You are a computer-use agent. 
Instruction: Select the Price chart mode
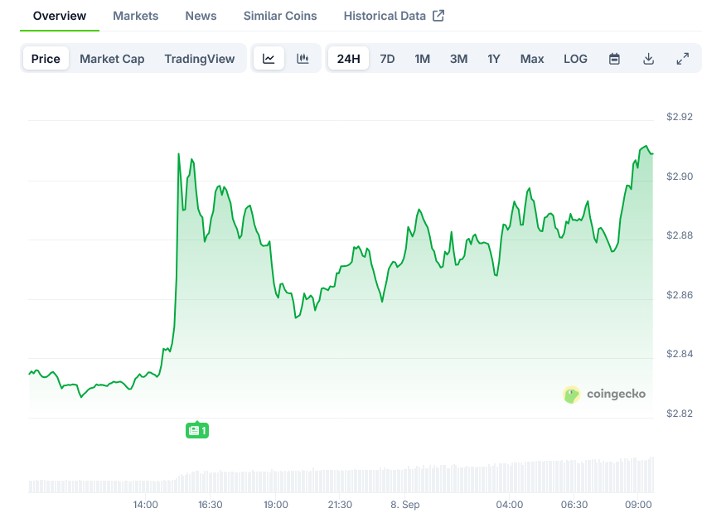point(46,59)
